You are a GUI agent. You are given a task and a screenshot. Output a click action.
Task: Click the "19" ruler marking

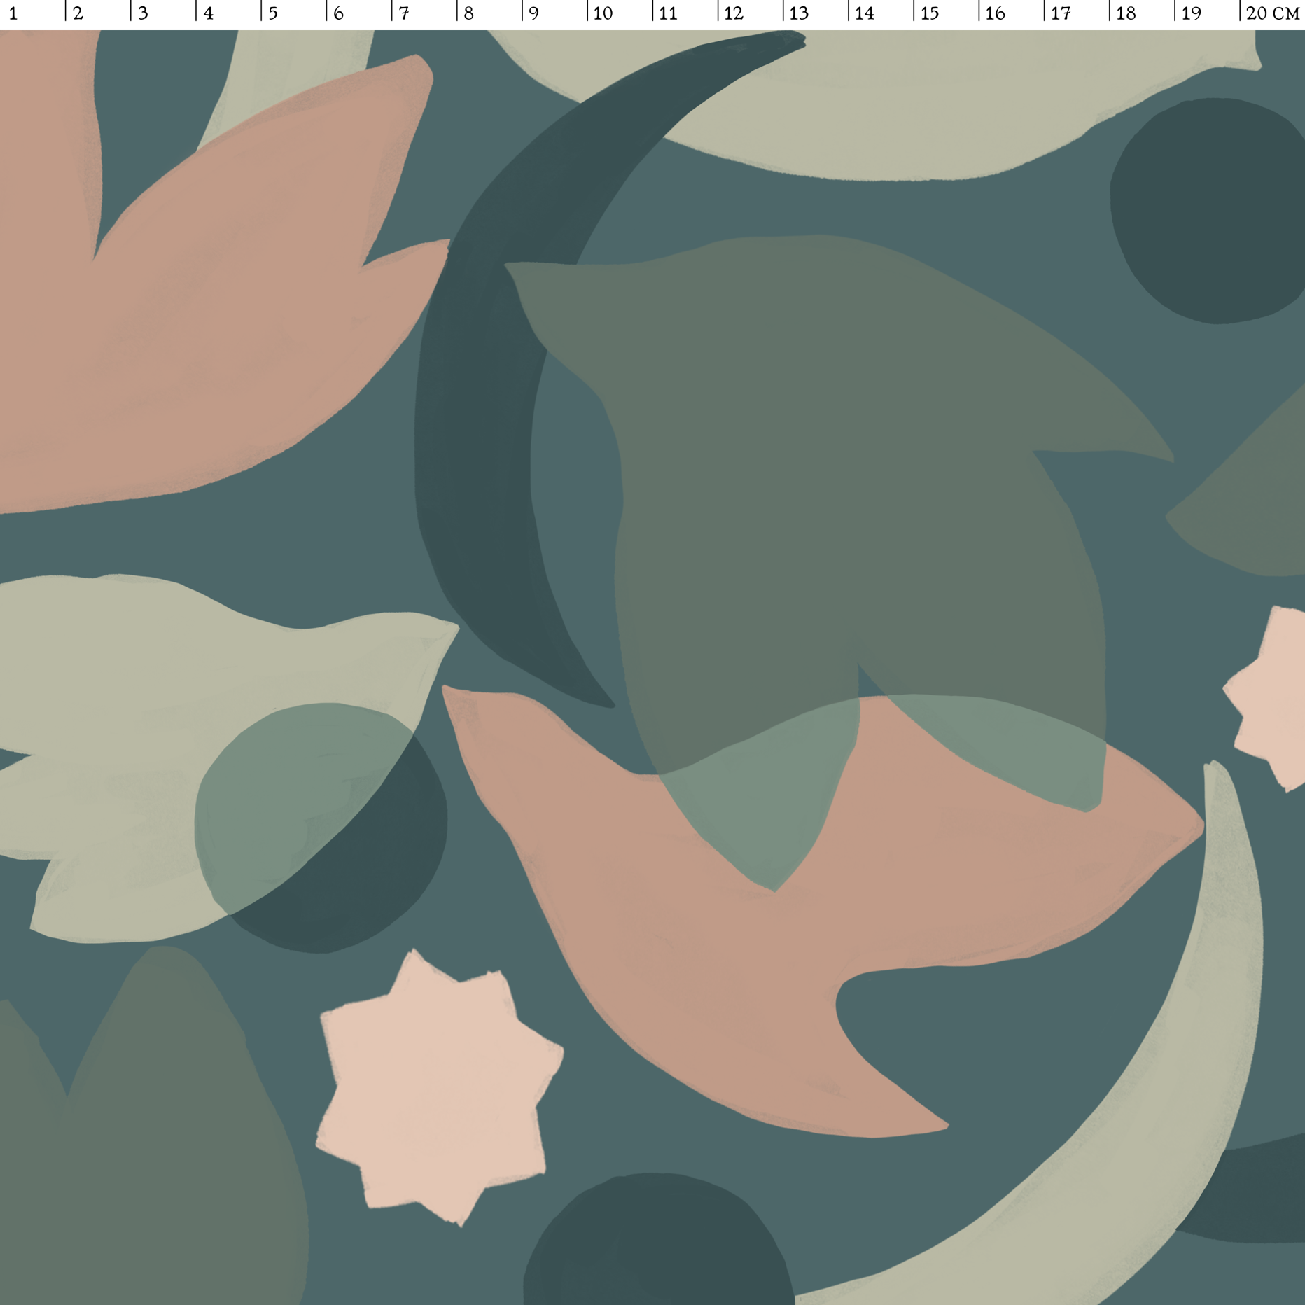pyautogui.click(x=1191, y=13)
